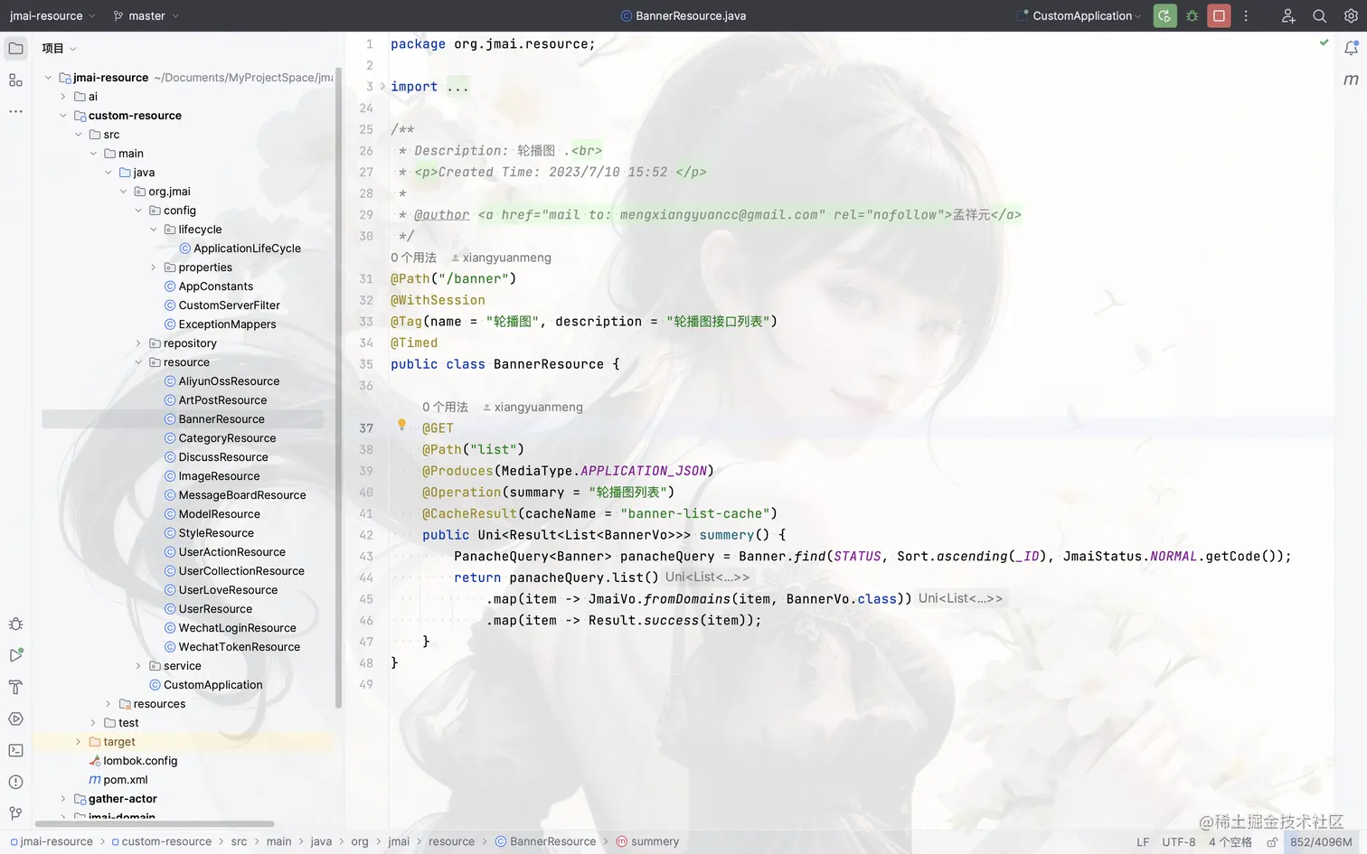Select org in the breadcrumb bar
The height and width of the screenshot is (854, 1367).
(360, 841)
